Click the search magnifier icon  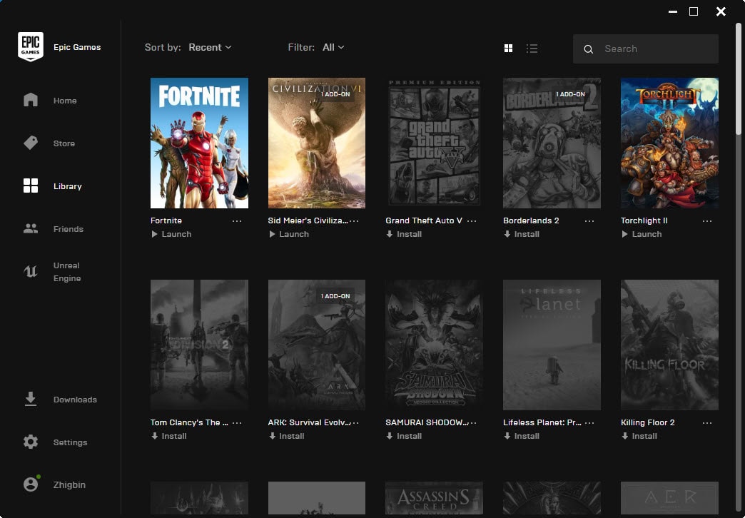(x=588, y=49)
